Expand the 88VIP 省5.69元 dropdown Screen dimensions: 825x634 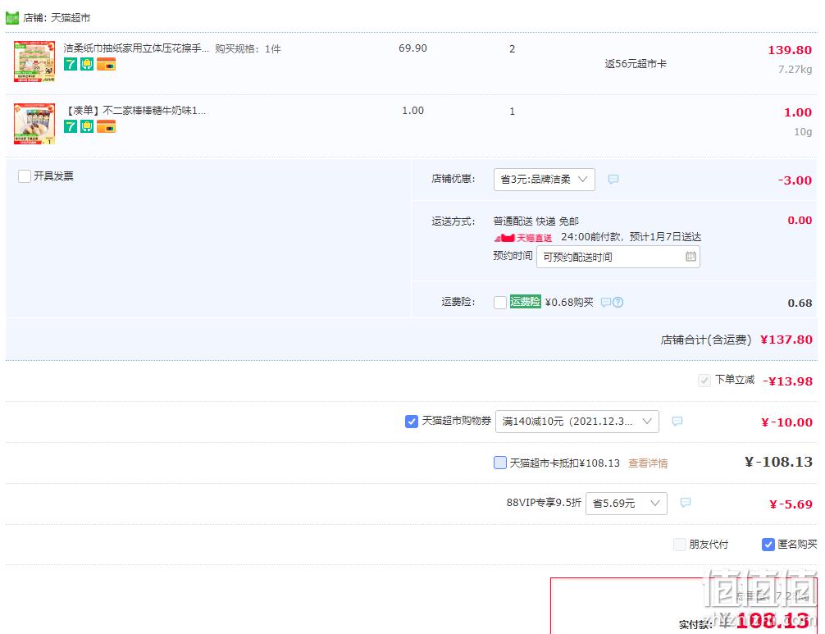[x=626, y=504]
